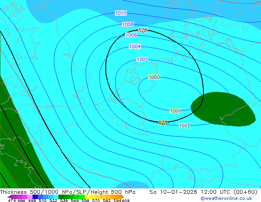This screenshot has height=202, width=261.
Task: Click the 1004 isobar label
Action: tap(135, 46)
